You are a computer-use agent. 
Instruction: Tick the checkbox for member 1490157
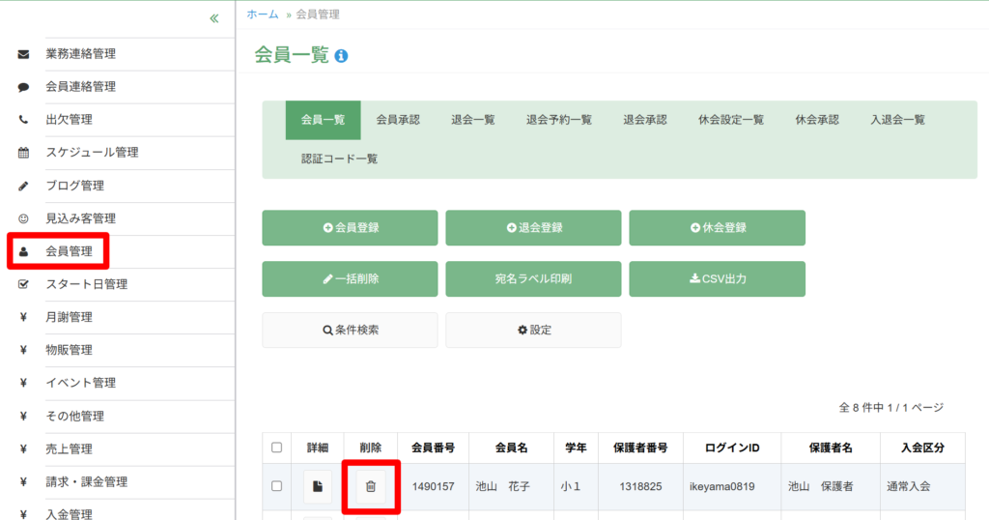pos(277,486)
